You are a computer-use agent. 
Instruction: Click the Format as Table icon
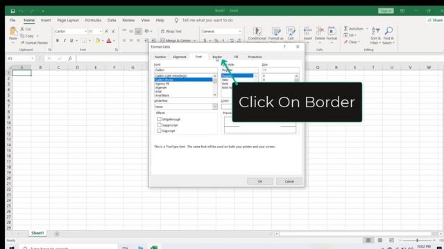pyautogui.click(x=276, y=31)
